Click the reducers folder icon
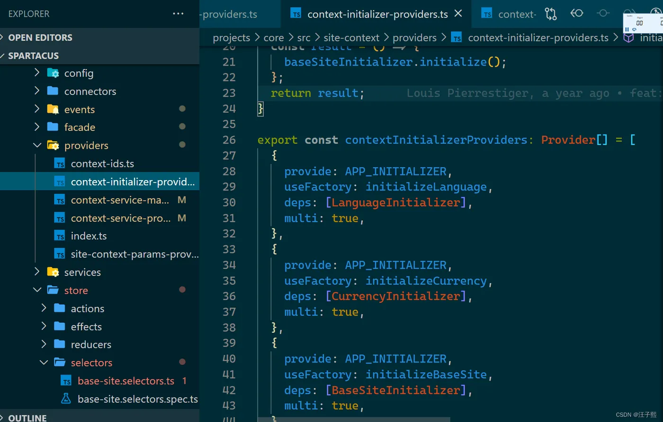The image size is (663, 422). 60,344
